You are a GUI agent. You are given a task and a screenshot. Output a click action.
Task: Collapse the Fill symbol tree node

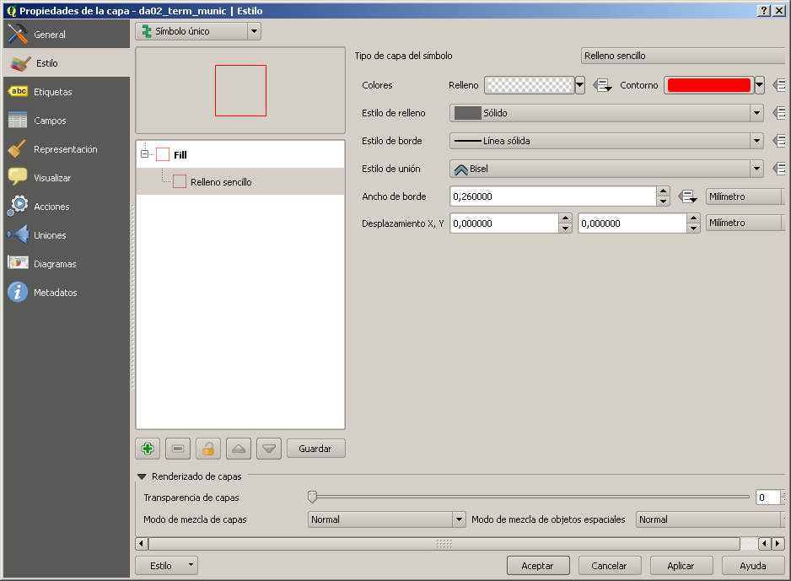[145, 153]
